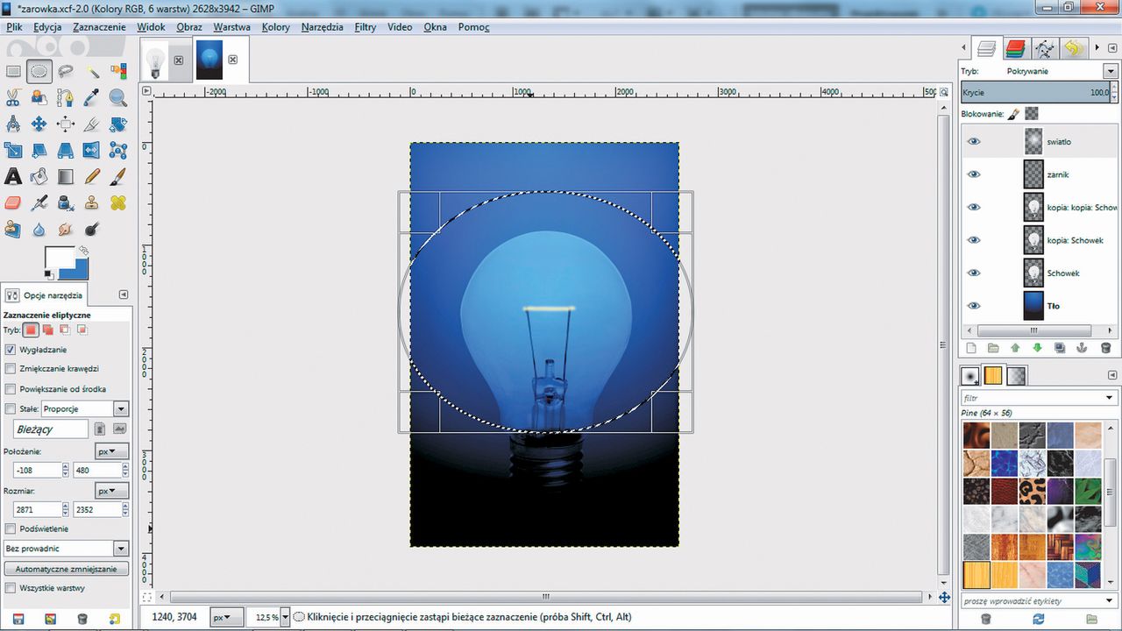Select the Scissors Select tool

pos(13,98)
